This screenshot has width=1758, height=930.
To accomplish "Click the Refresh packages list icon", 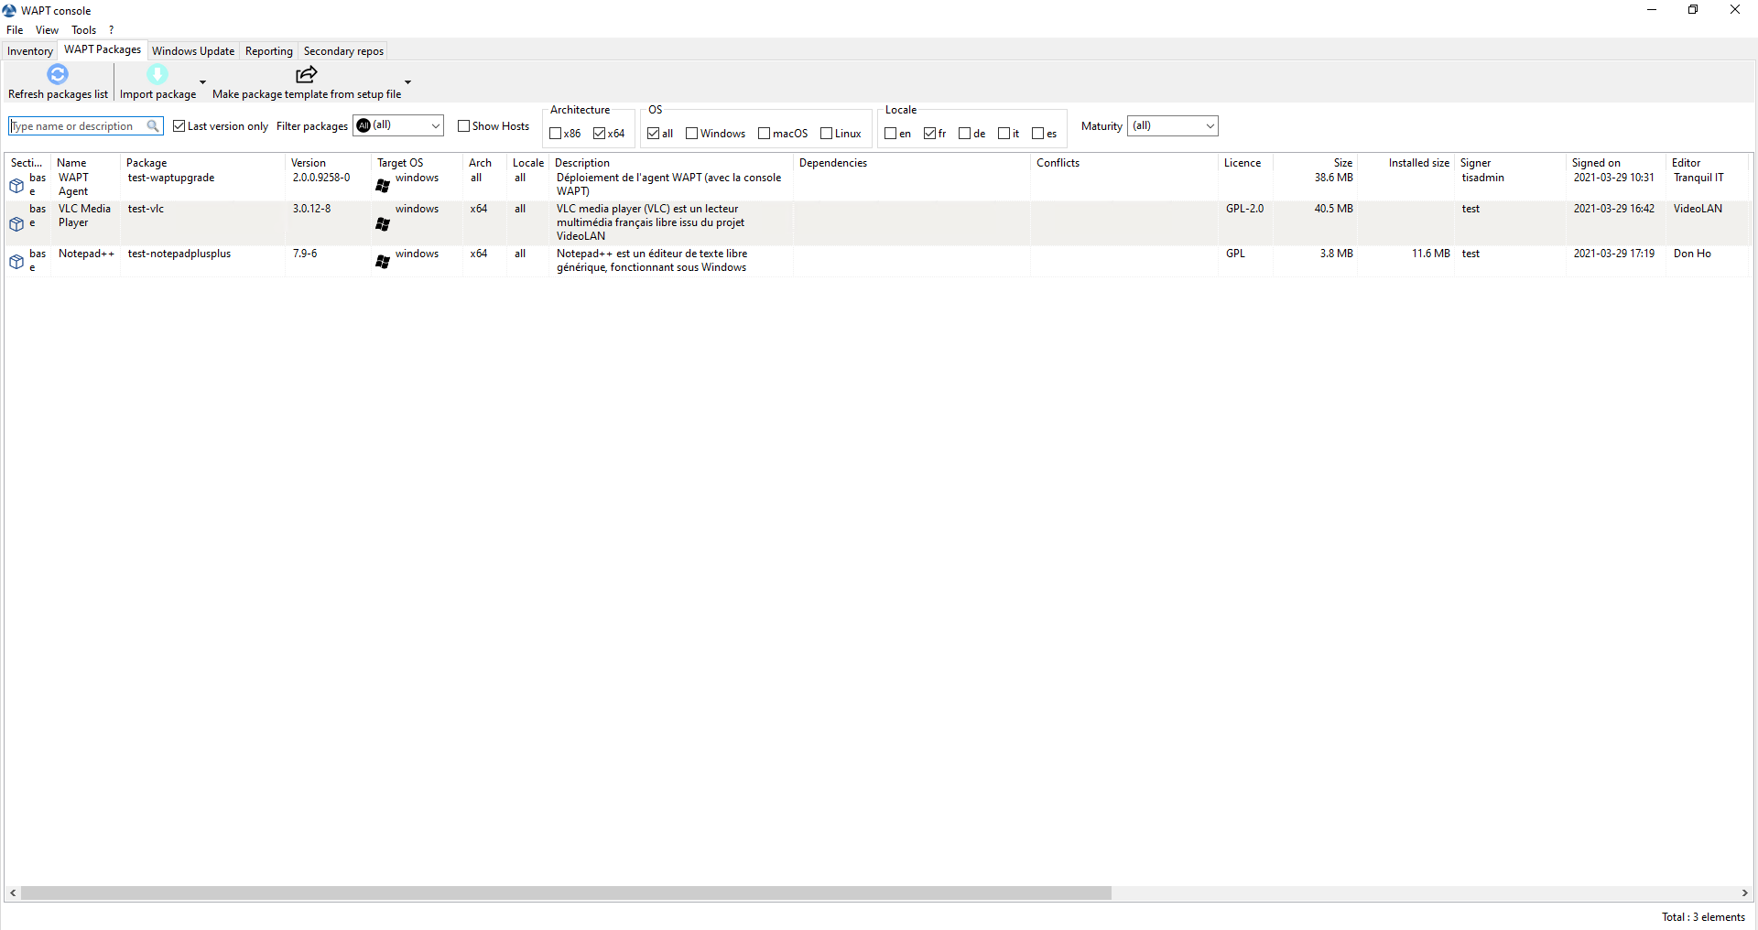I will click(58, 74).
